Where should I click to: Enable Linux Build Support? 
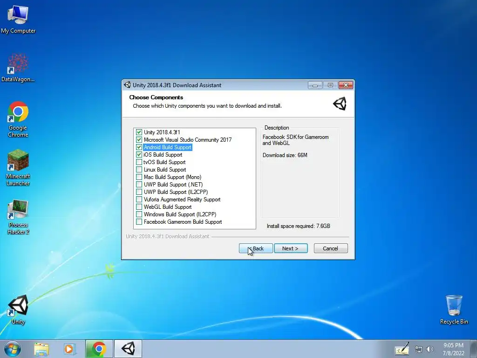[139, 170]
